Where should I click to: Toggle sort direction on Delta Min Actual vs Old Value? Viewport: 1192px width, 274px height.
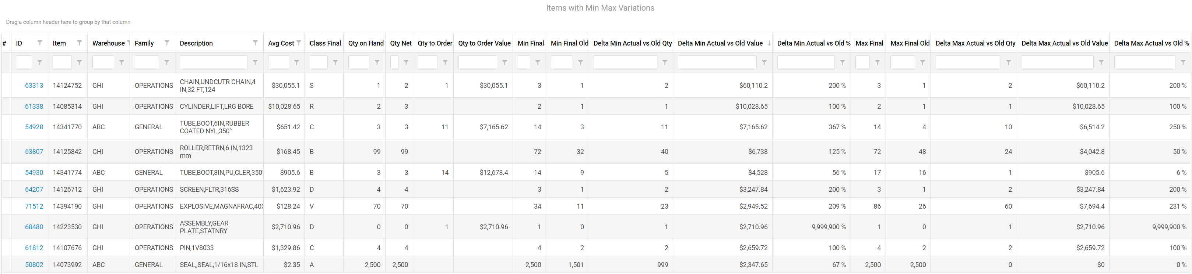(720, 43)
